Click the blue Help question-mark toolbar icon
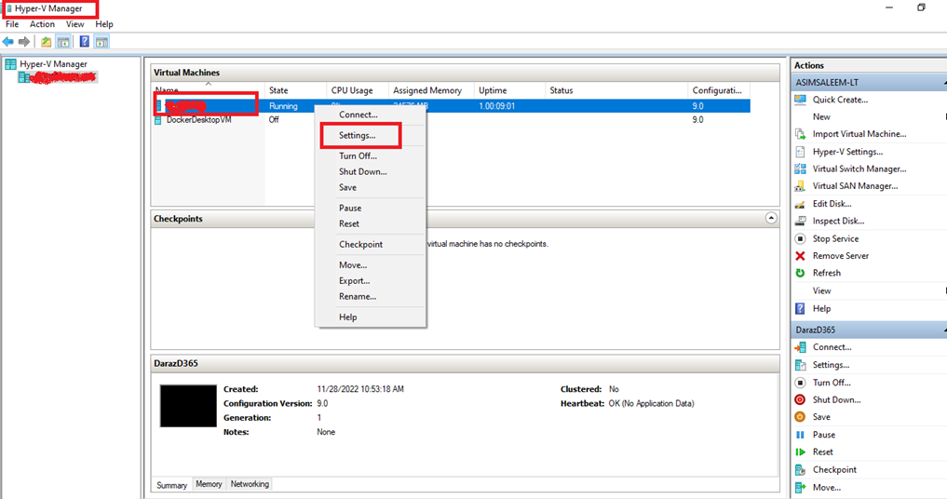The height and width of the screenshot is (499, 947). 85,42
